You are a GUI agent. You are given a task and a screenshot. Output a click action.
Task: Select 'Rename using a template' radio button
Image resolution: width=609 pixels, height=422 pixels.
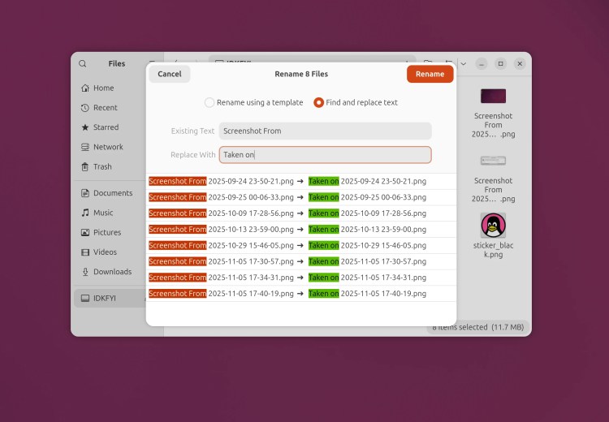click(209, 103)
